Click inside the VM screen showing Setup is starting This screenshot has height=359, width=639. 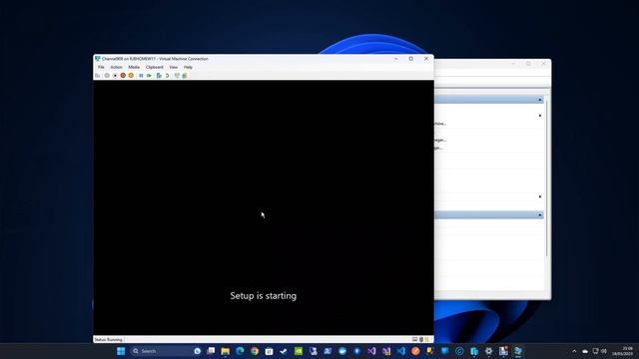coord(264,207)
